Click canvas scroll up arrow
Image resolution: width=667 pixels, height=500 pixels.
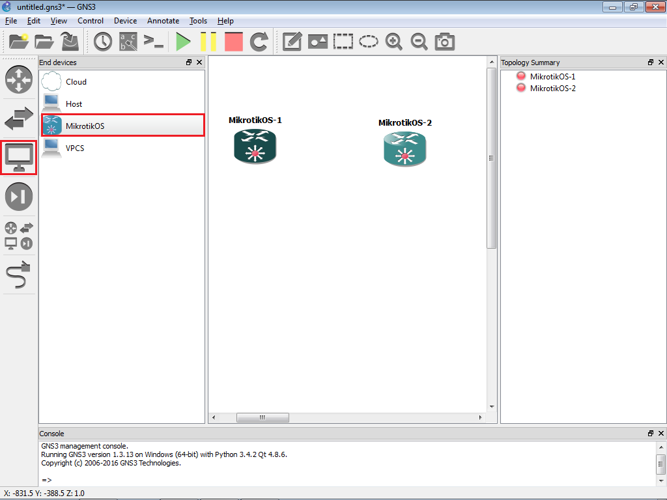coord(492,62)
